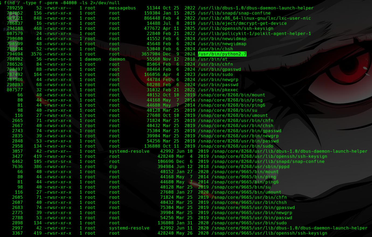Click file size 3657904 in the python2.7 row
372x237 pixels.
coord(151,54)
